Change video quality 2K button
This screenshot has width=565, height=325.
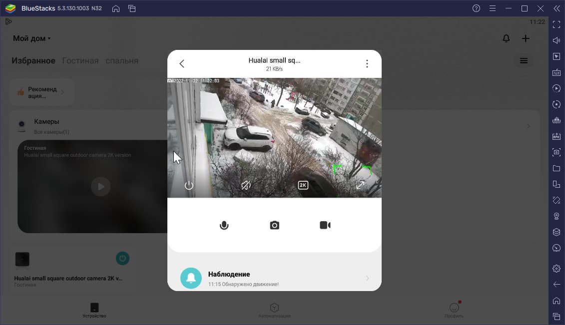tap(303, 185)
